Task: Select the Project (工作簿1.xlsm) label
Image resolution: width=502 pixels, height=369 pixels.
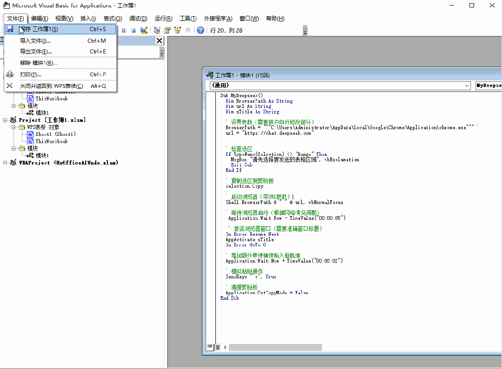Action: tap(52, 120)
